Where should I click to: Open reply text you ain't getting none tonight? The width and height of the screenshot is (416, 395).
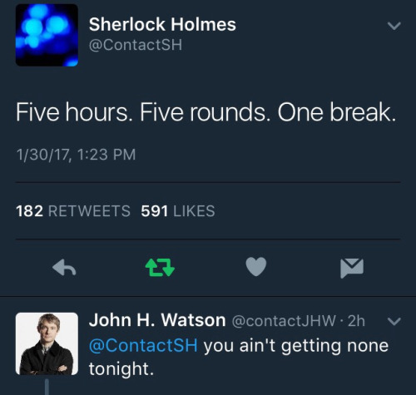coord(239,358)
